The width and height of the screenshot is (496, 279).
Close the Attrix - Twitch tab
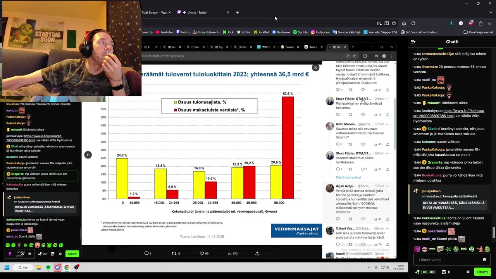click(228, 12)
